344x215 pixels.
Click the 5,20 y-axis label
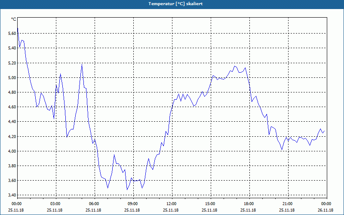coord(12,63)
